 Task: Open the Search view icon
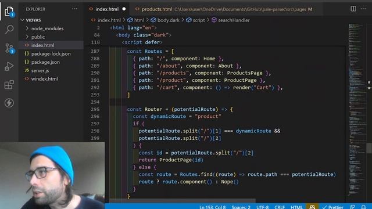9,30
